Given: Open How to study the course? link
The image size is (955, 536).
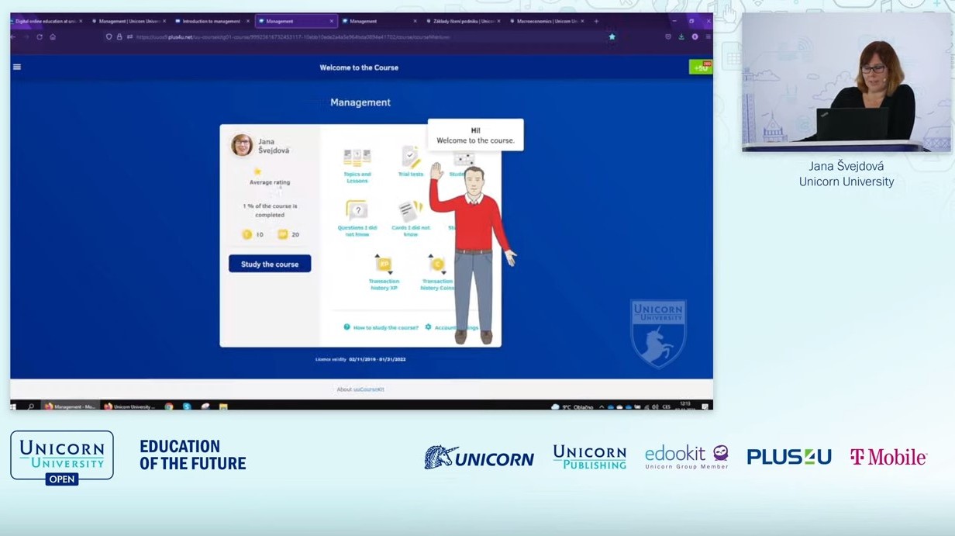Looking at the screenshot, I should tap(385, 327).
